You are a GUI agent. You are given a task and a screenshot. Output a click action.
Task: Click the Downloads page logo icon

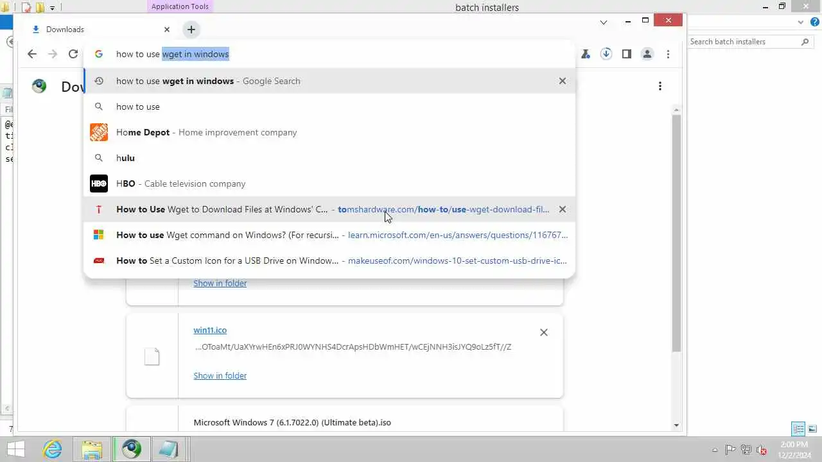coord(39,86)
